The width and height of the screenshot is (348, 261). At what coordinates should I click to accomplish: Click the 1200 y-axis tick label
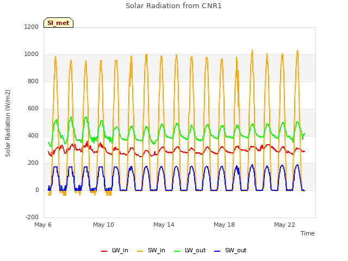32,27
